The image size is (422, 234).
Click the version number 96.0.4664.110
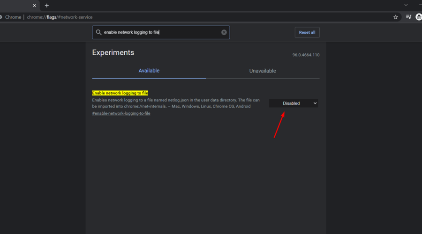pyautogui.click(x=306, y=55)
